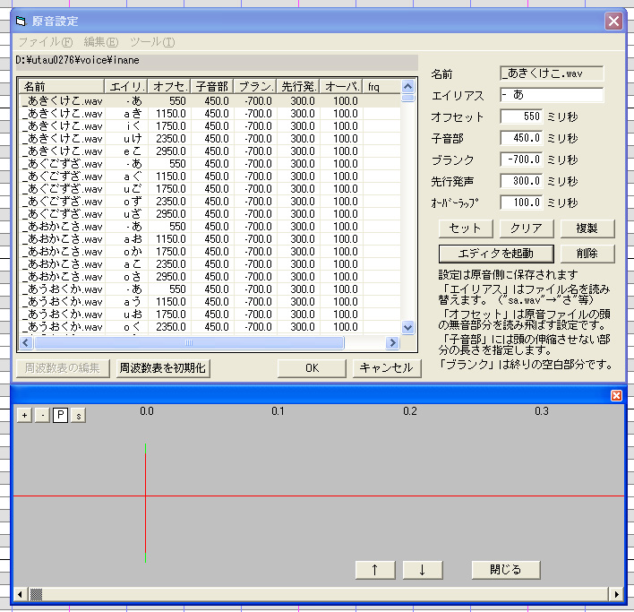The height and width of the screenshot is (612, 634).
Task: Select the row with alias 'i く'
Action: [210, 126]
